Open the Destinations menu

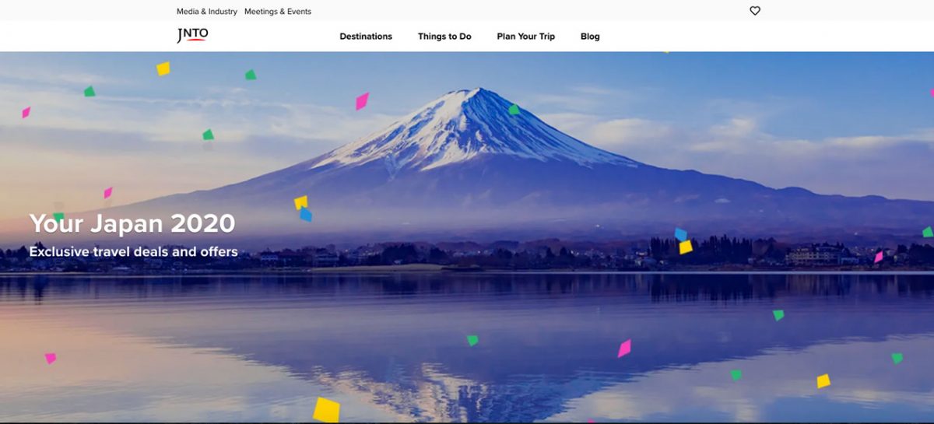pos(366,37)
